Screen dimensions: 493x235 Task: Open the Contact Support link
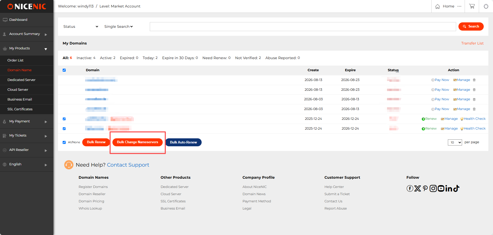[x=128, y=165]
